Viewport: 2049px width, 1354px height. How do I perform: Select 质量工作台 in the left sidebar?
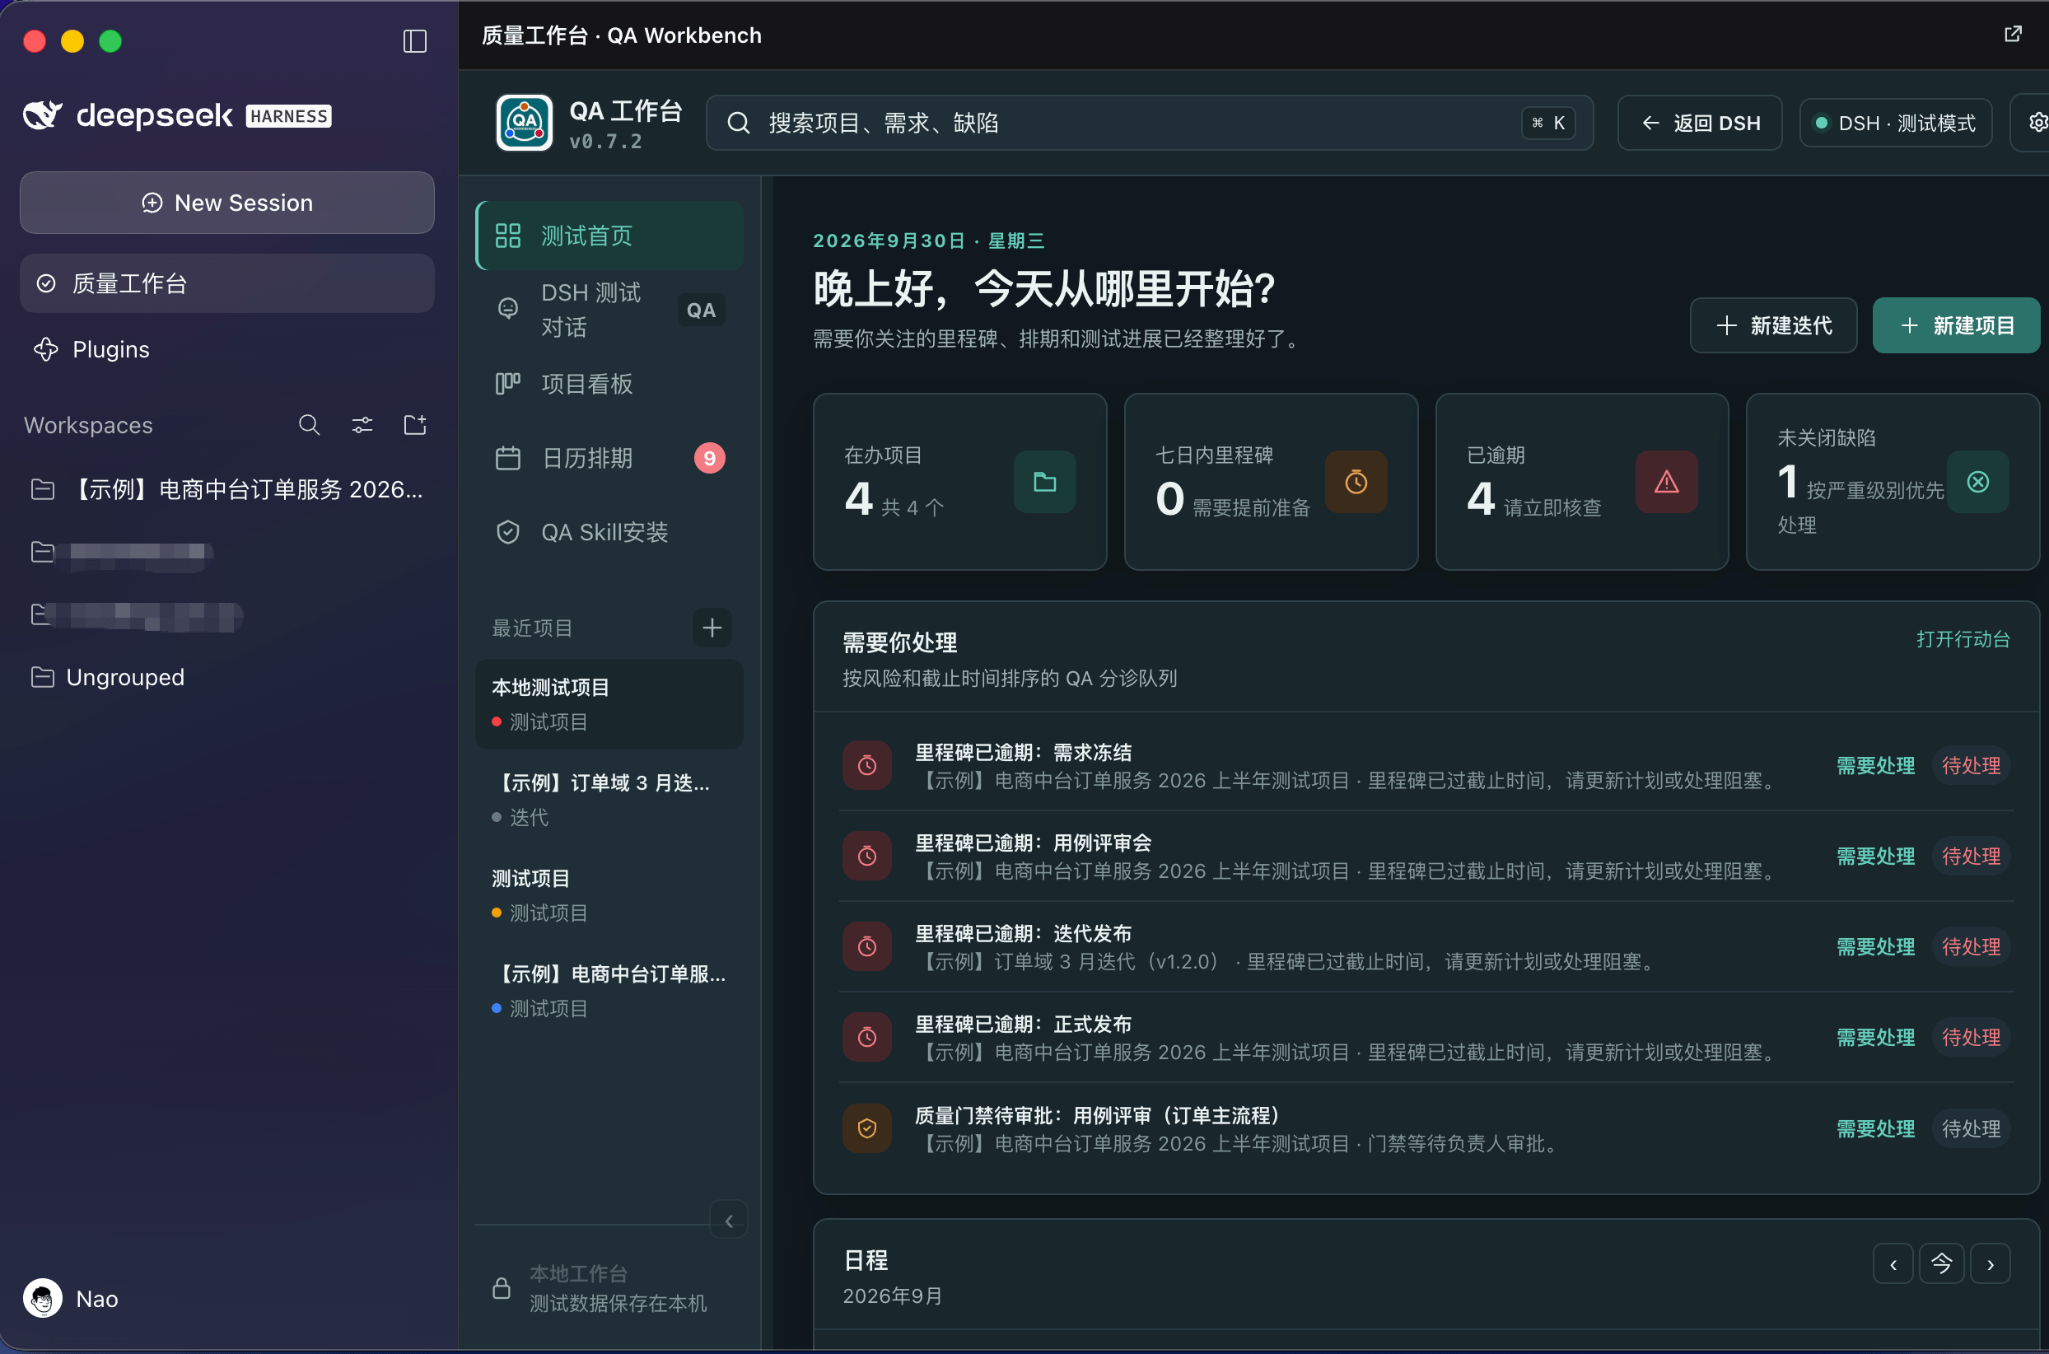click(x=227, y=283)
